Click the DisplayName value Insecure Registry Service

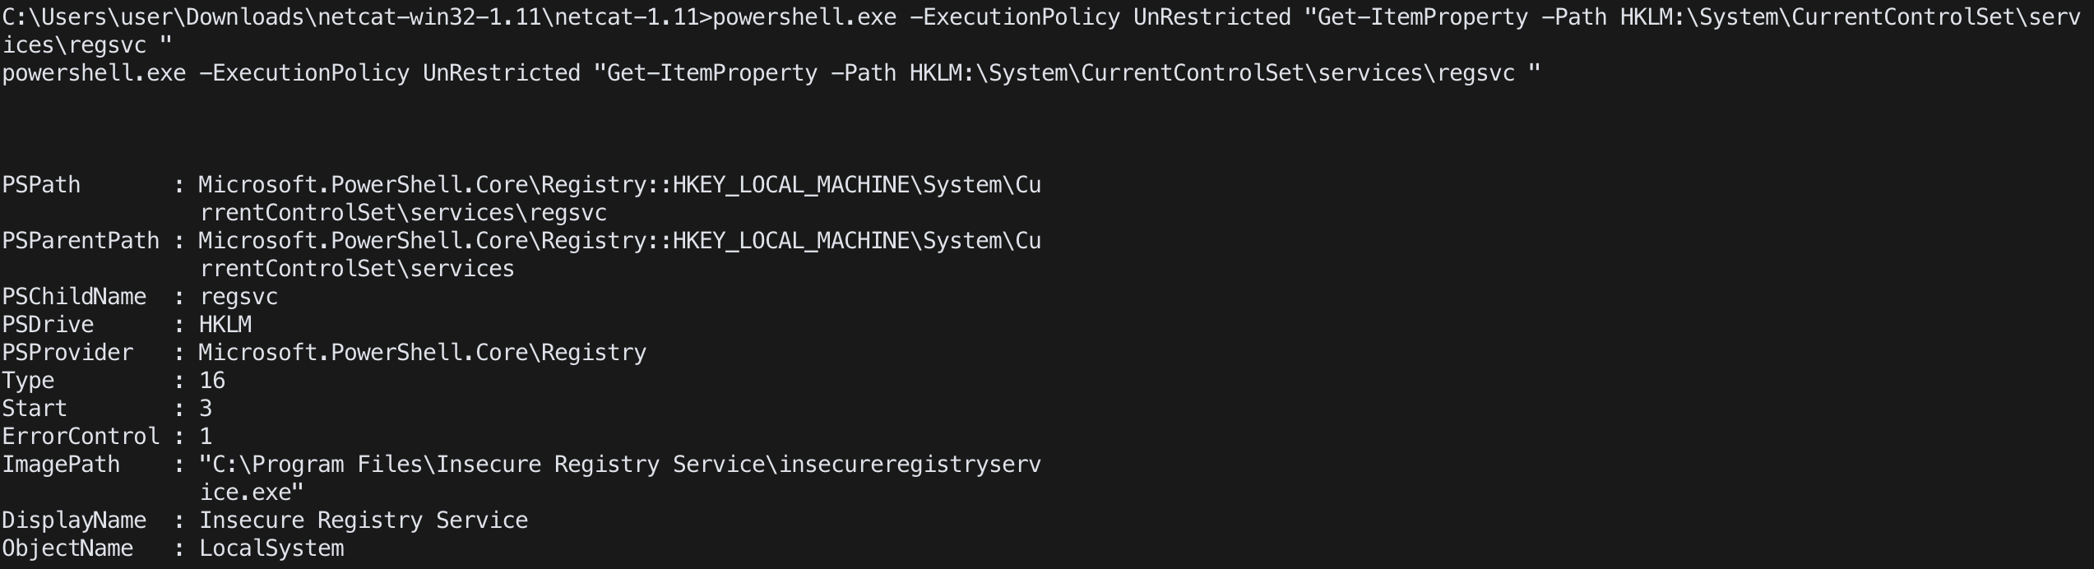364,520
